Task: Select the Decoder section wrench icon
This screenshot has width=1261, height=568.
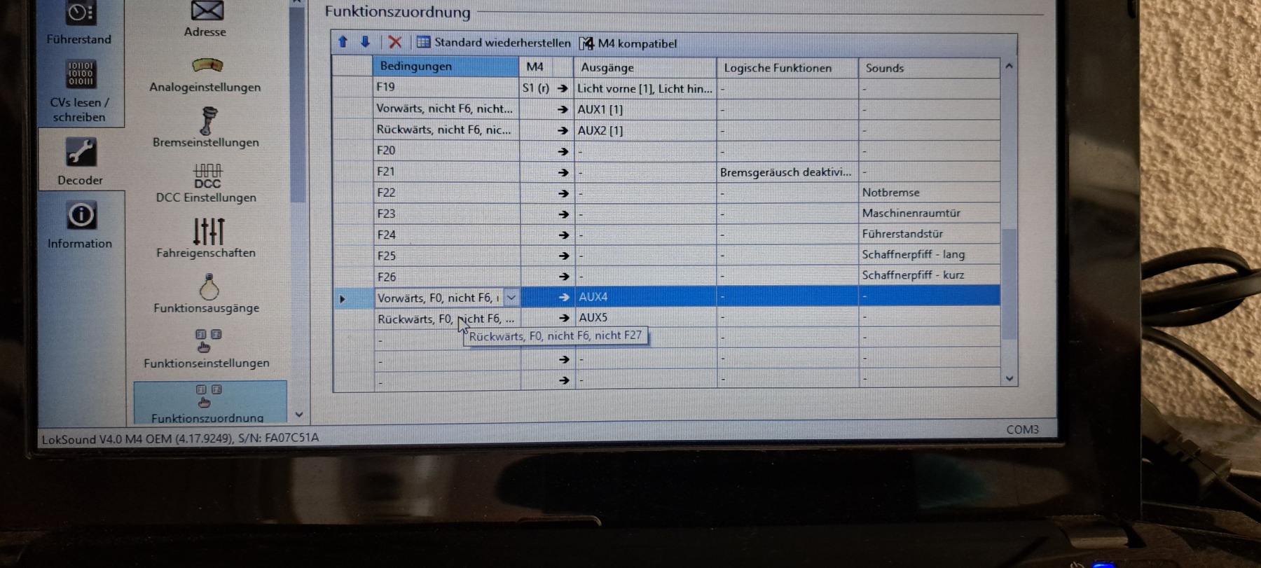Action: [80, 152]
